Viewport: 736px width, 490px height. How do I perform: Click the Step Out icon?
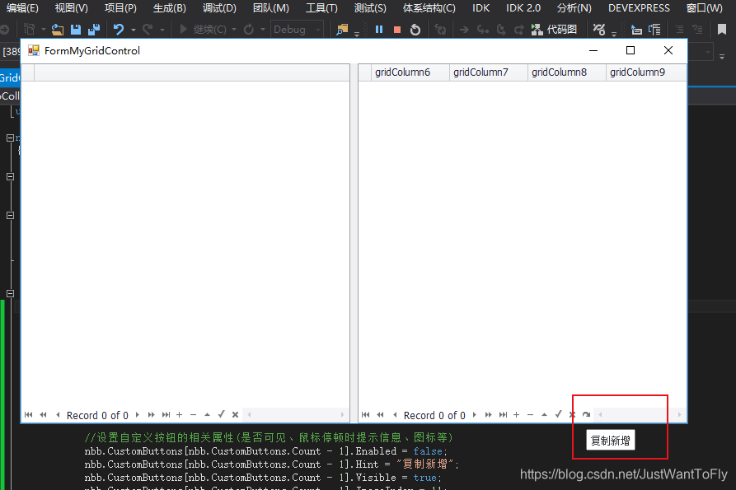[x=518, y=30]
